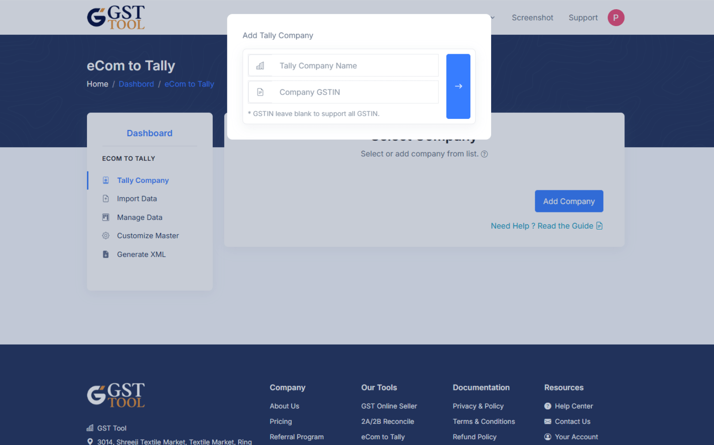Viewport: 714px width, 445px height.
Task: Open Need Help Read the Guide link
Action: coord(547,226)
